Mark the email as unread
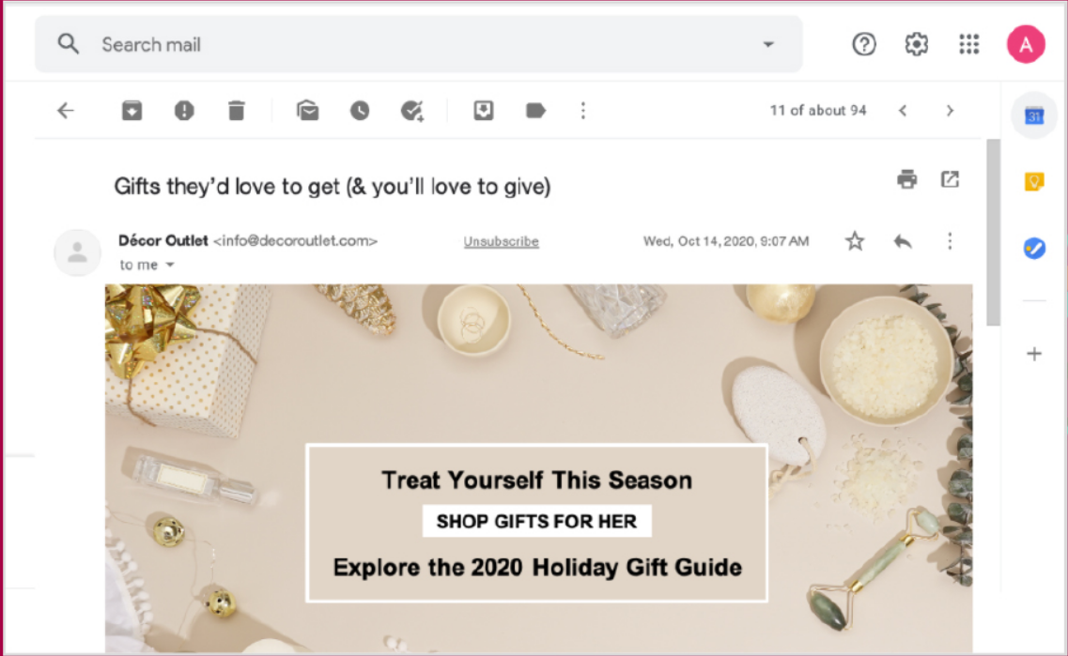1068x656 pixels. (308, 110)
